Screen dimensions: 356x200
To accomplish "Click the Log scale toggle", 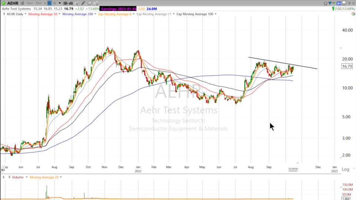I will [x=345, y=169].
